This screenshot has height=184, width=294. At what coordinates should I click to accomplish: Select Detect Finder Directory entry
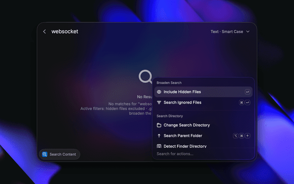coord(204,145)
